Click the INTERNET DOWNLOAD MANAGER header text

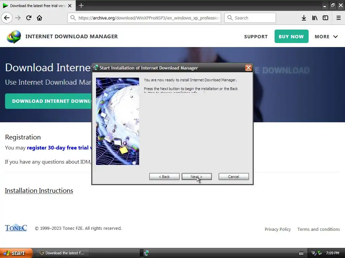[x=71, y=36]
